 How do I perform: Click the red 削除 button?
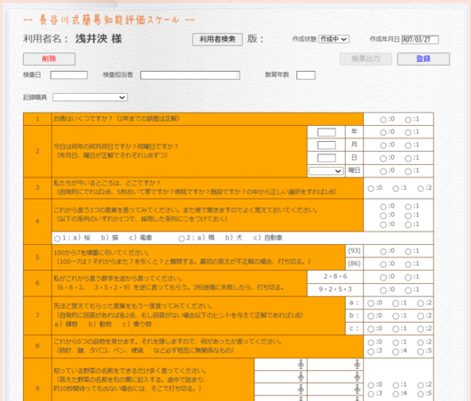(x=50, y=59)
